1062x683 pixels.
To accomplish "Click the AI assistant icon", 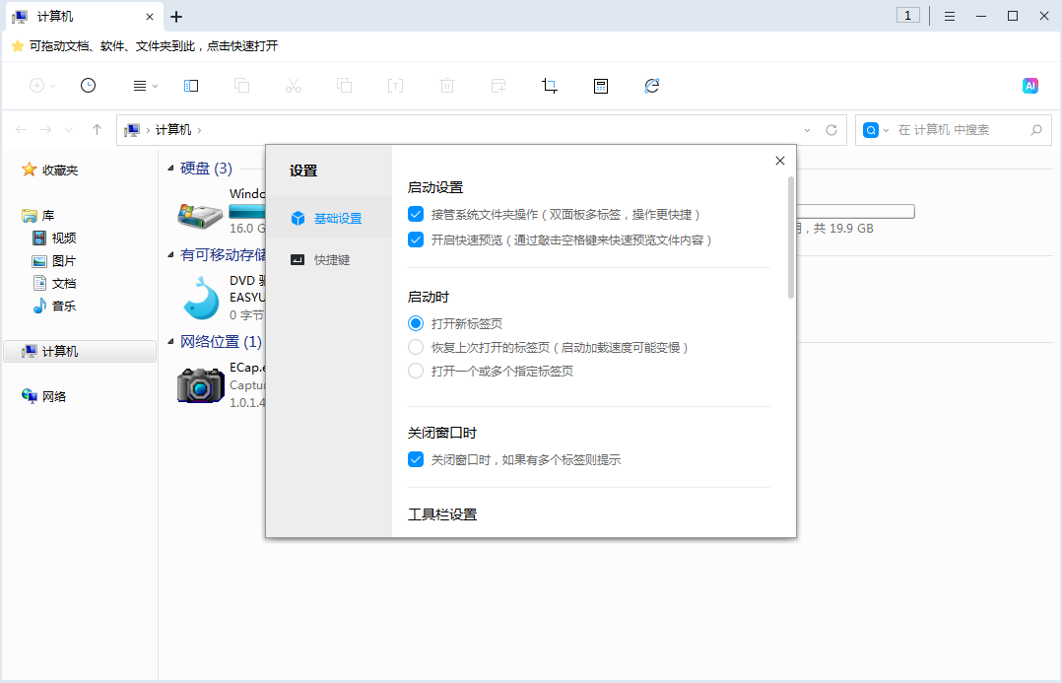I will pos(1030,86).
